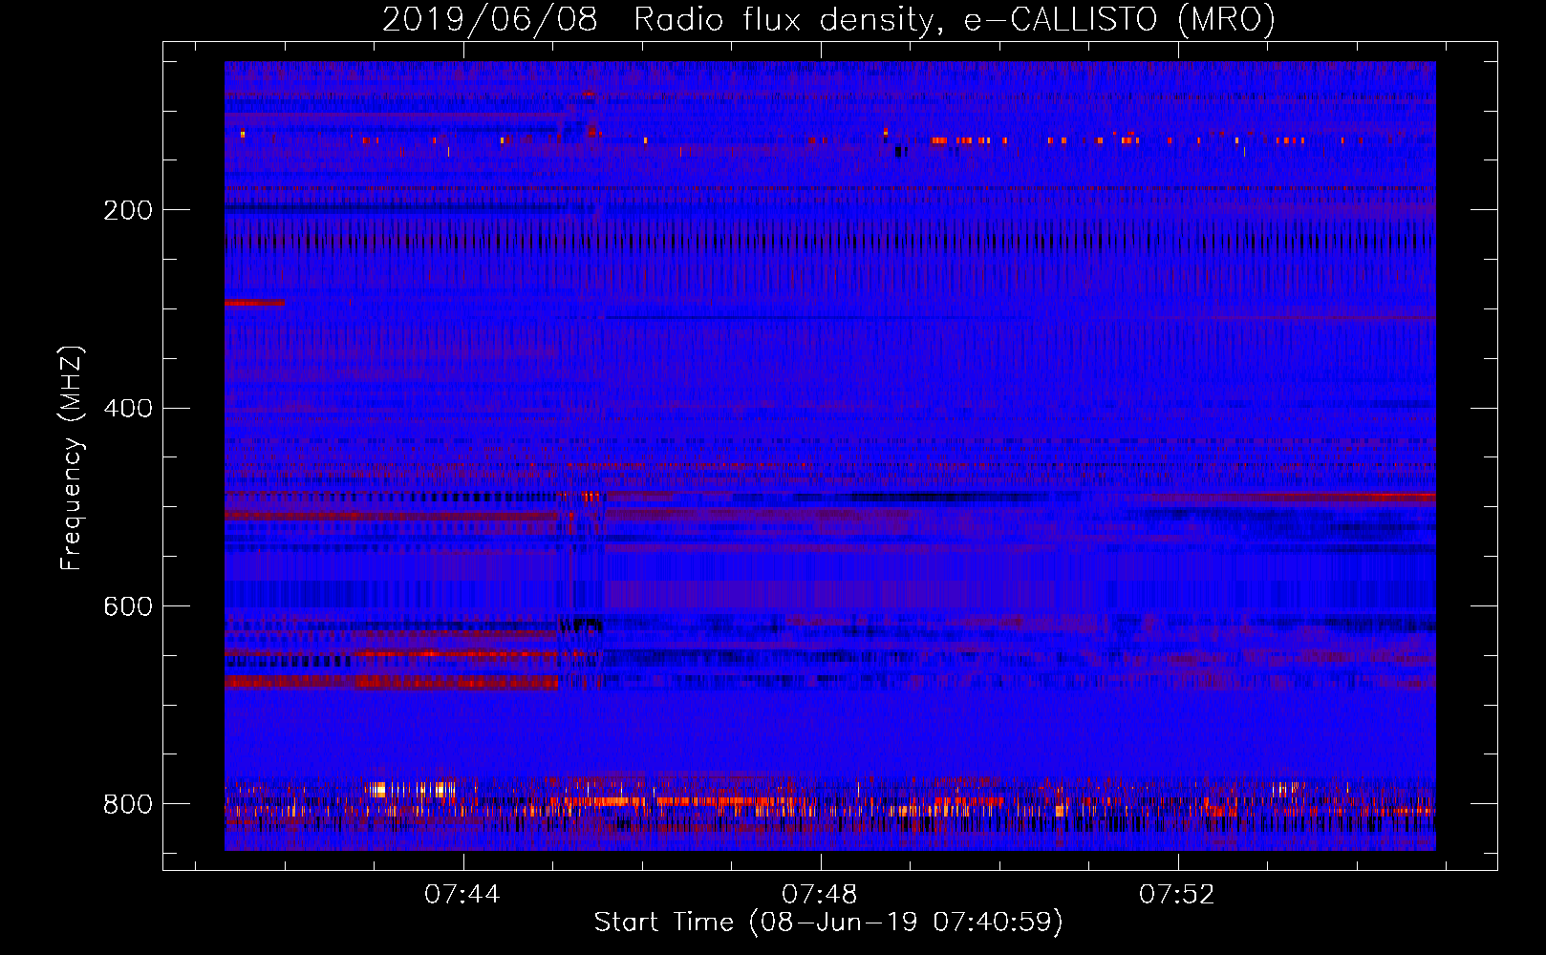
Task: Click the plot title 'Radio flux density, e-CALLISTO (MRO)'
Action: [x=954, y=20]
